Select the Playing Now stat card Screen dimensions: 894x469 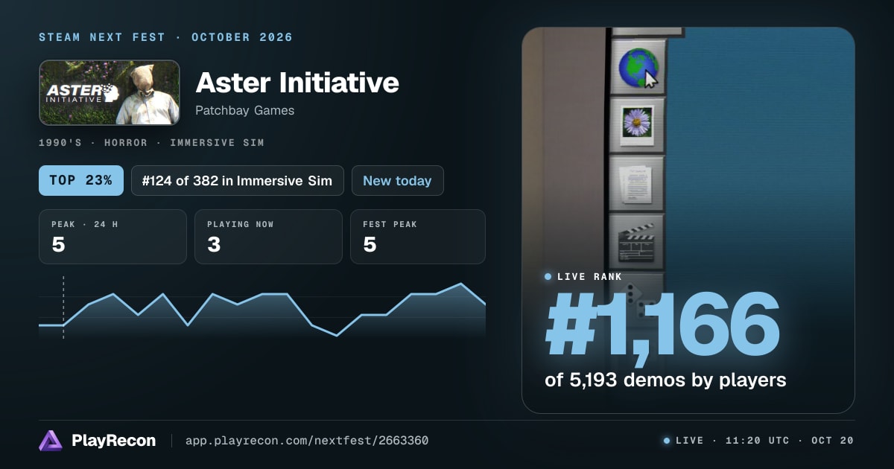click(268, 237)
